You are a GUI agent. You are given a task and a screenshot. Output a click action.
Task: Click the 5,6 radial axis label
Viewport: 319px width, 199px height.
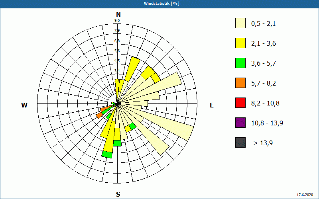[x=117, y=51]
